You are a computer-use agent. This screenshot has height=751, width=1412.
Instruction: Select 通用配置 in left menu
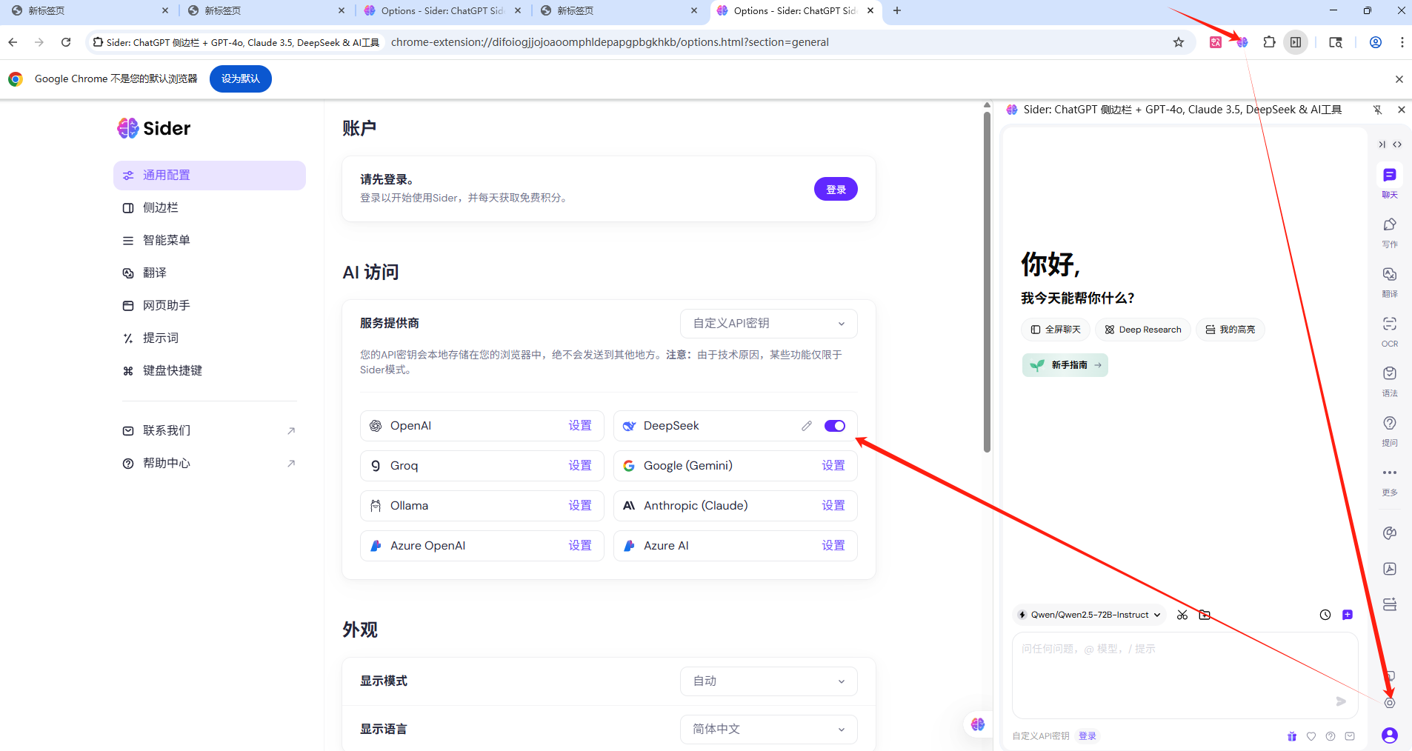point(210,176)
